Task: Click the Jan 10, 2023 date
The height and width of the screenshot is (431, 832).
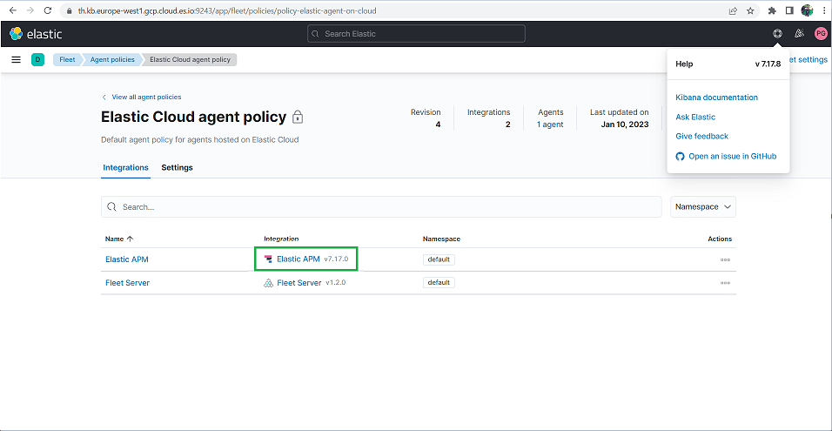Action: pyautogui.click(x=625, y=125)
